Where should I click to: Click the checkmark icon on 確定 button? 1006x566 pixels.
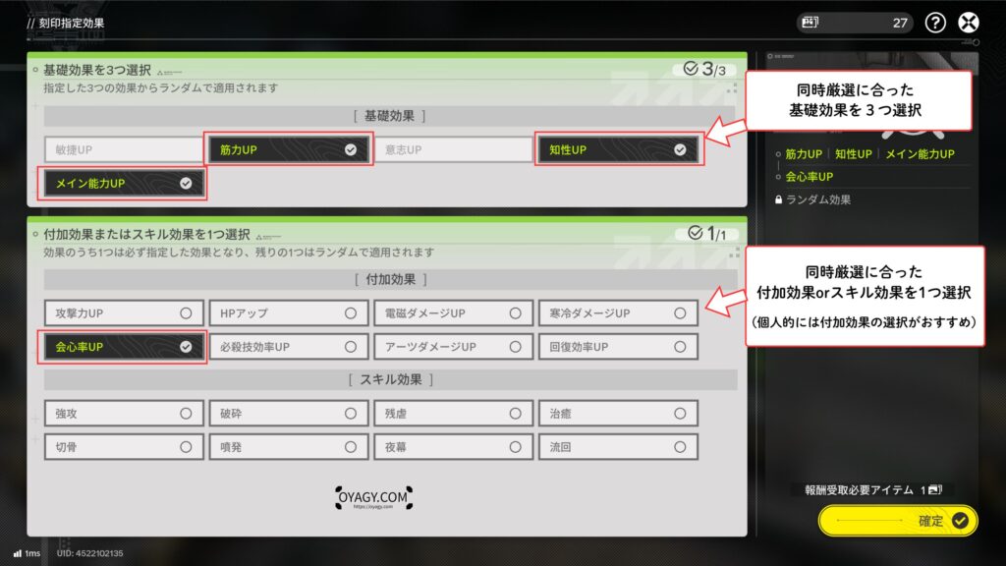click(x=960, y=521)
